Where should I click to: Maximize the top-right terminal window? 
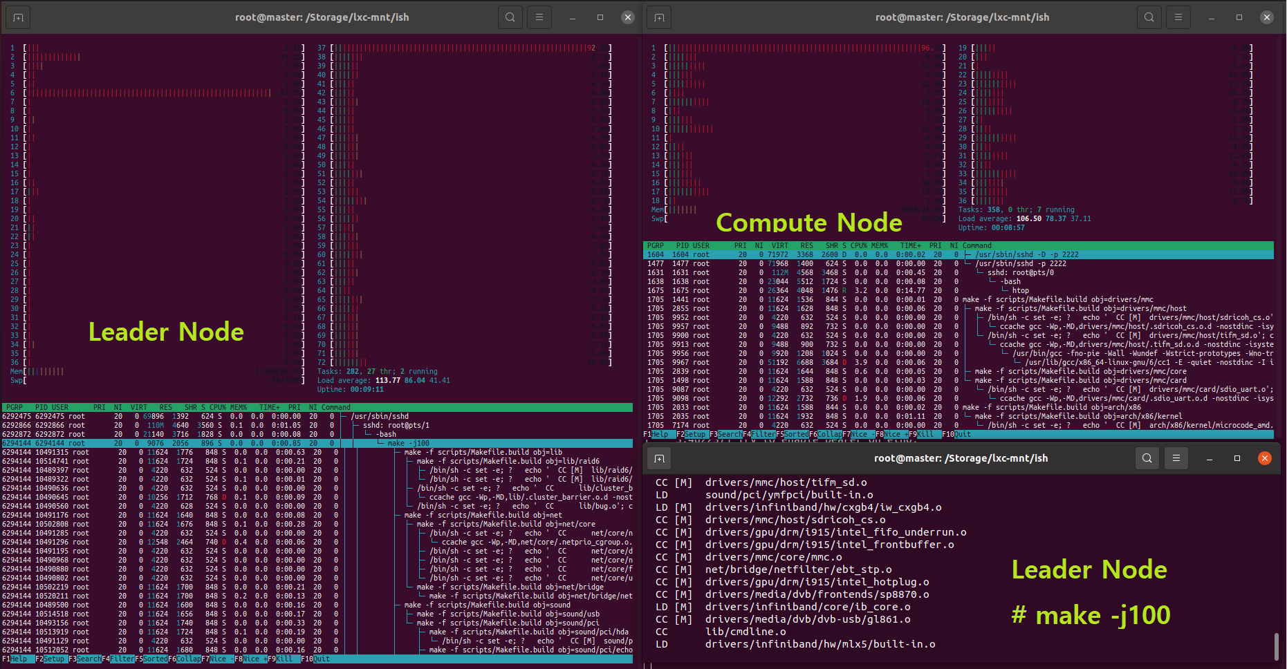point(1239,17)
